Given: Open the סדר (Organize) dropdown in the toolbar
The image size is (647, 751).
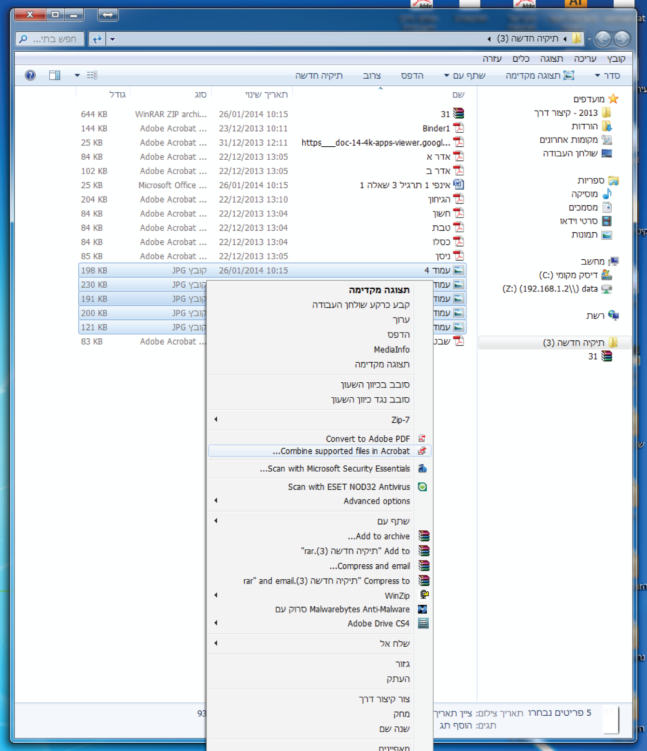Looking at the screenshot, I should pos(607,75).
